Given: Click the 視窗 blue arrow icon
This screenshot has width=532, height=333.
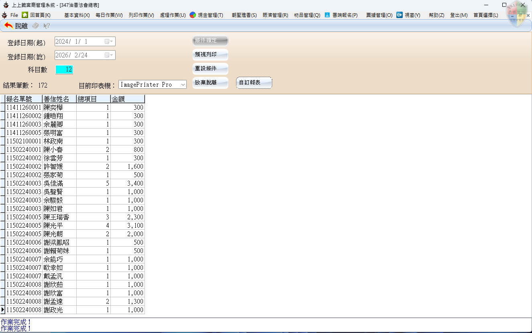Looking at the screenshot, I should pyautogui.click(x=400, y=15).
